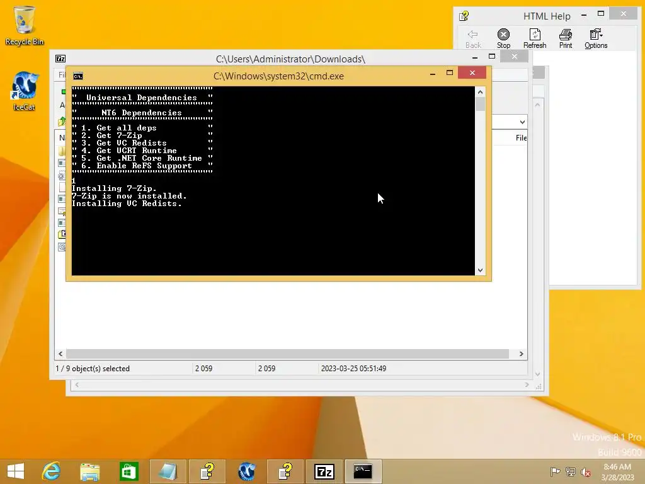Close the cmd.exe window

tap(472, 73)
